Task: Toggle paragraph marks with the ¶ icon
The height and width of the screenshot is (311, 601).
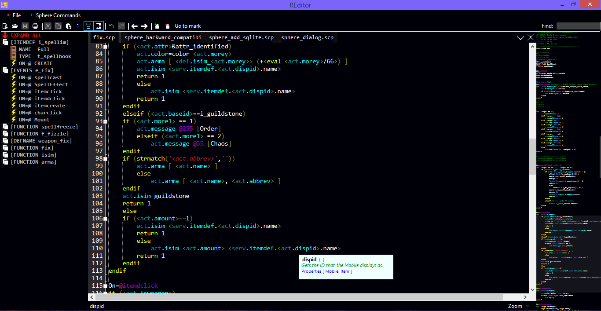Action: click(x=78, y=26)
